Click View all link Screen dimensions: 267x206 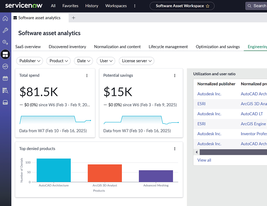point(204,160)
